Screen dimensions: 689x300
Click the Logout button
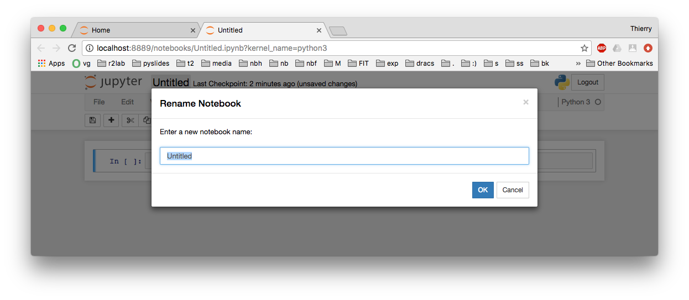588,82
